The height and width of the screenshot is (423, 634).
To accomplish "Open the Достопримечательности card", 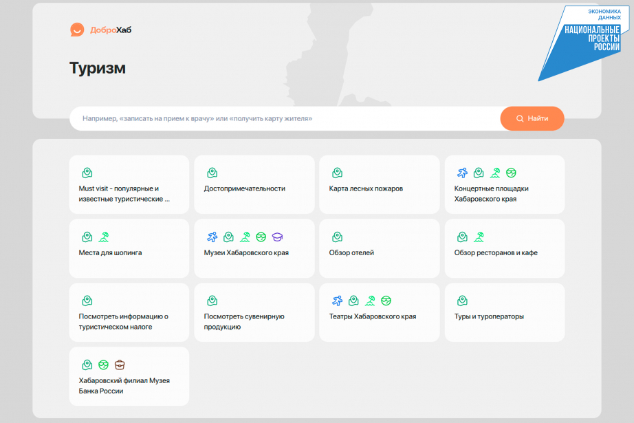I will click(254, 184).
